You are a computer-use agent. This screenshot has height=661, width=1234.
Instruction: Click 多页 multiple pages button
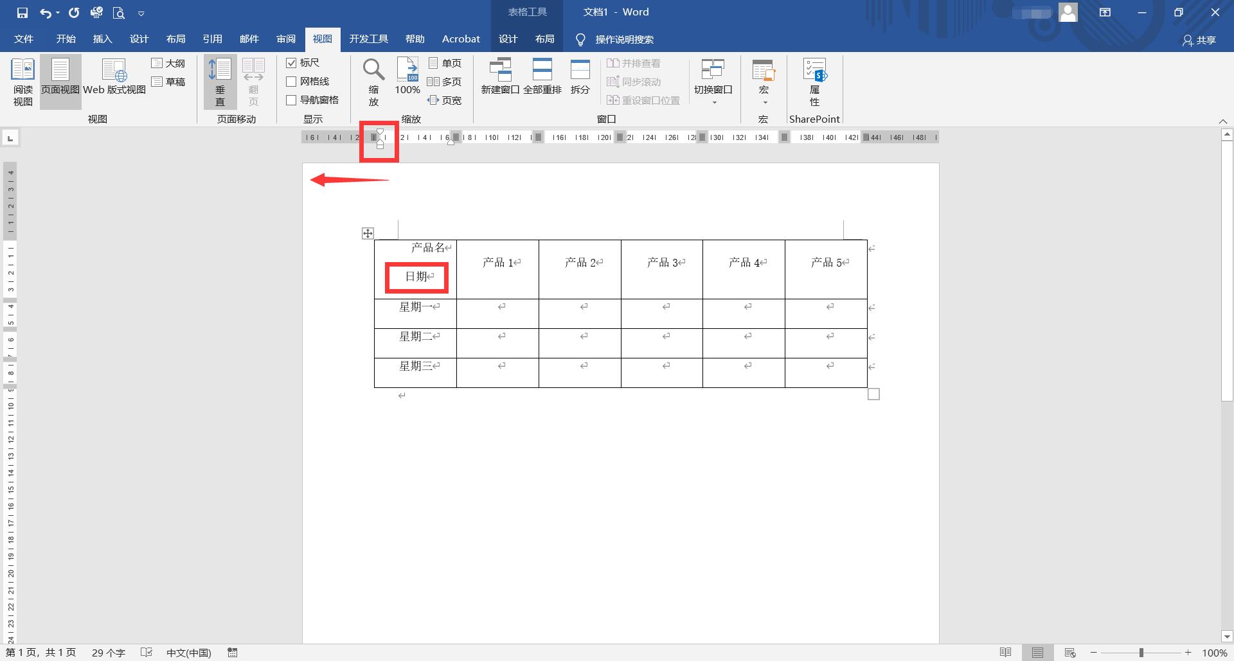[446, 82]
